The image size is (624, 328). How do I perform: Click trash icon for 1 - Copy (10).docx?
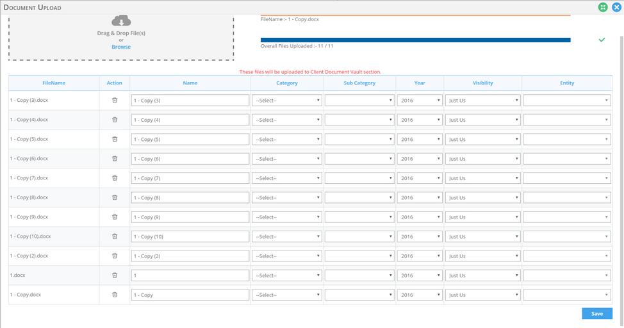pyautogui.click(x=115, y=236)
